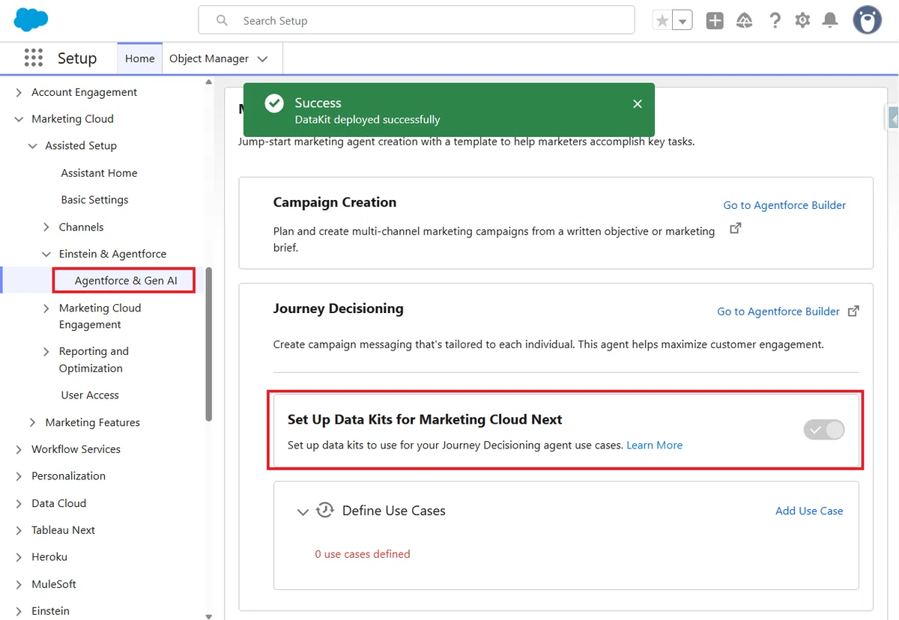Click Campaign Creation's external link icon

(x=735, y=228)
